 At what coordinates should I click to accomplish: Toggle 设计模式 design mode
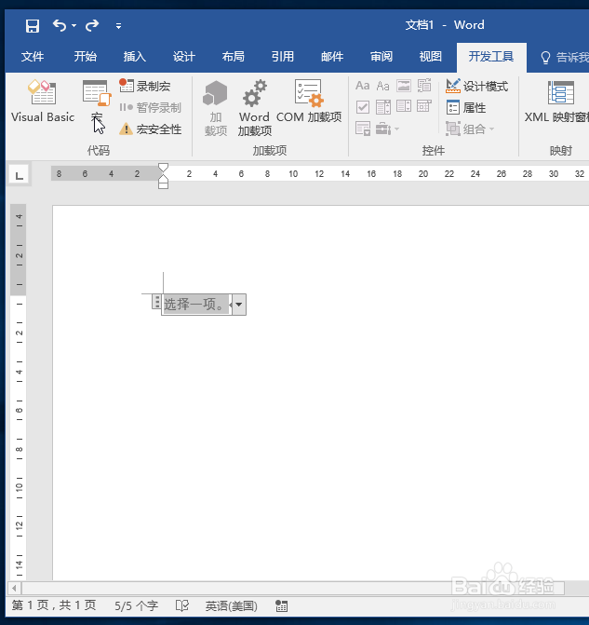coord(476,86)
